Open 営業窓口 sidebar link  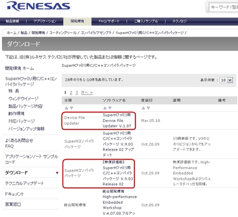pyautogui.click(x=13, y=204)
